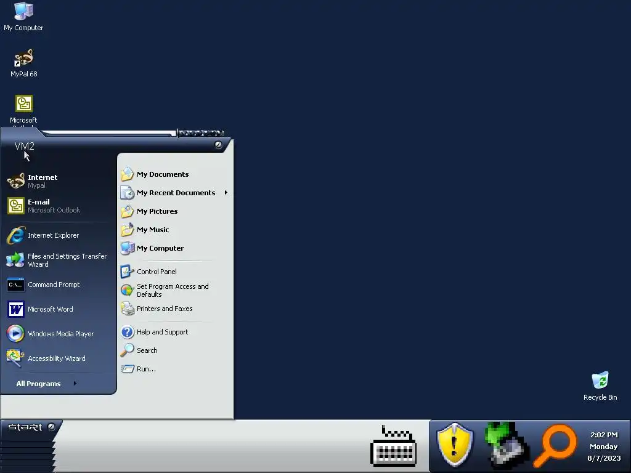Viewport: 631px width, 473px height.
Task: Open the on-screen keyboard taskbar icon
Action: (x=394, y=446)
